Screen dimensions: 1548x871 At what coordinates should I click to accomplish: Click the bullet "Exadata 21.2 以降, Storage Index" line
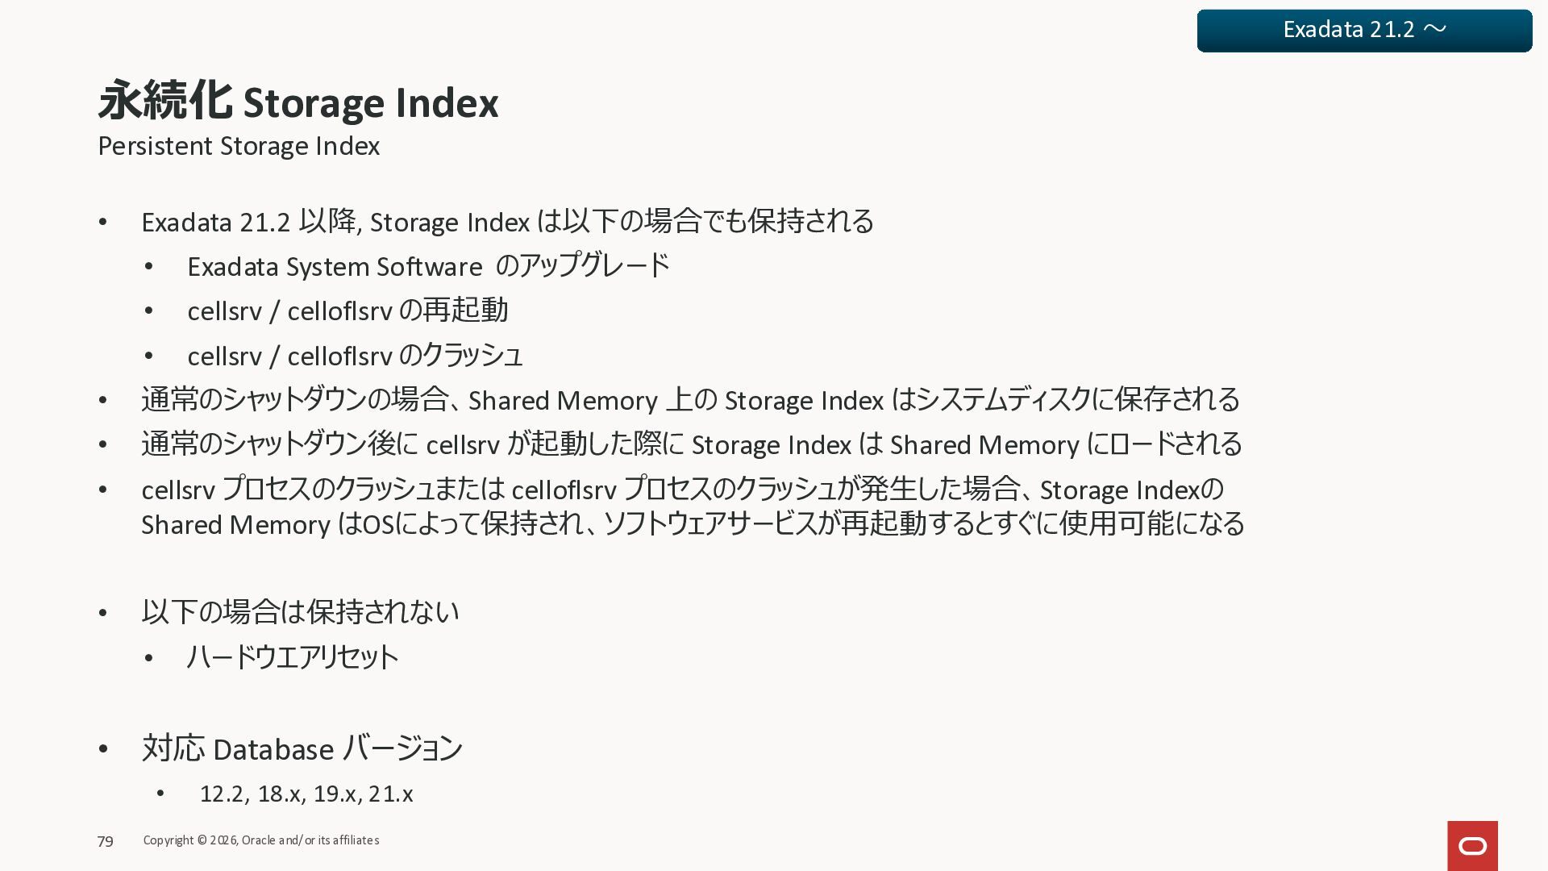pos(507,222)
